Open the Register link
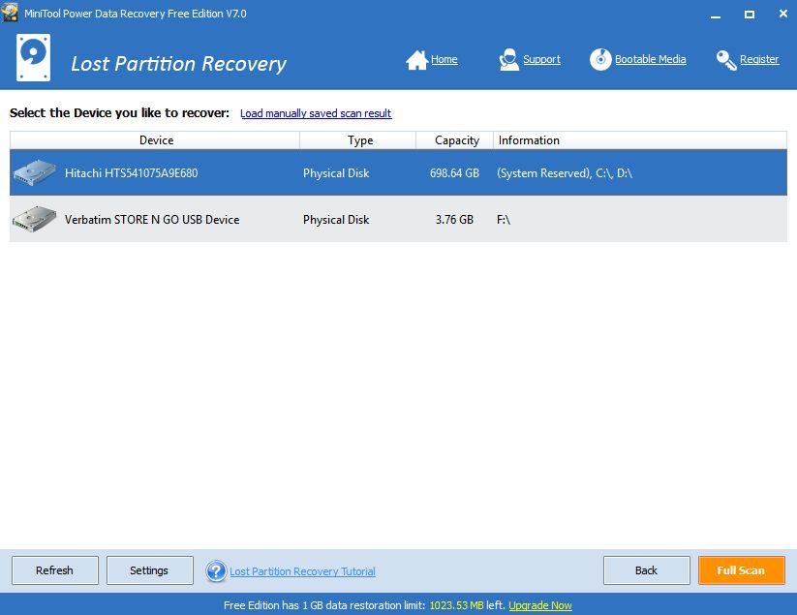 click(x=759, y=59)
